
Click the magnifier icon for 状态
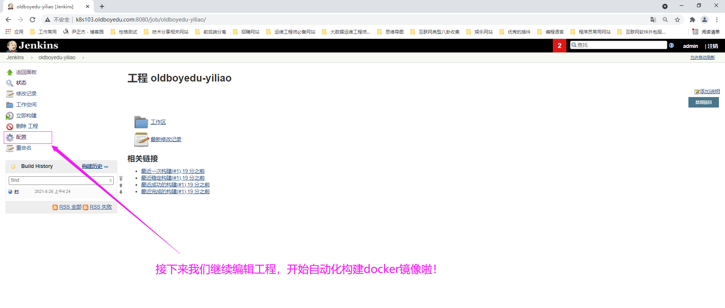click(10, 83)
